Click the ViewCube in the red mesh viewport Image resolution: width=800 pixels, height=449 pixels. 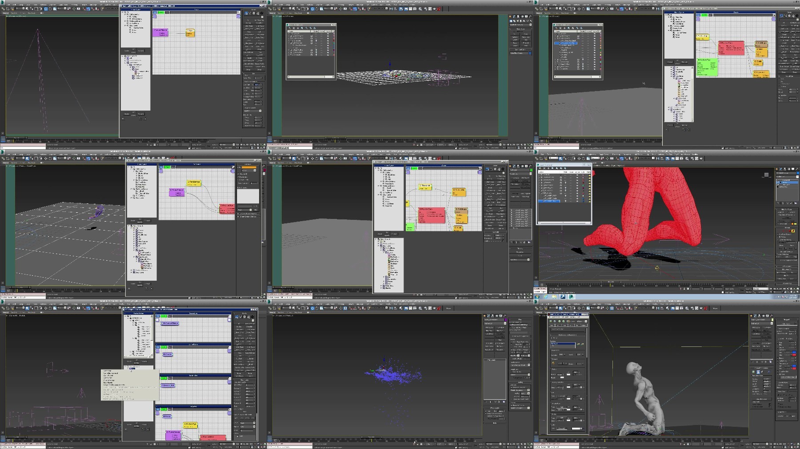click(766, 175)
